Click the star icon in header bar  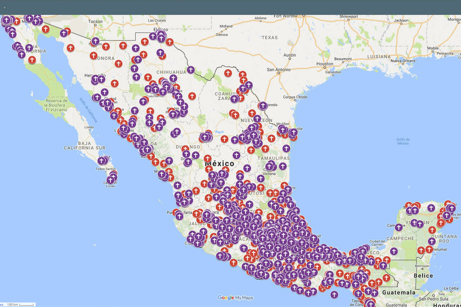click(5, 7)
